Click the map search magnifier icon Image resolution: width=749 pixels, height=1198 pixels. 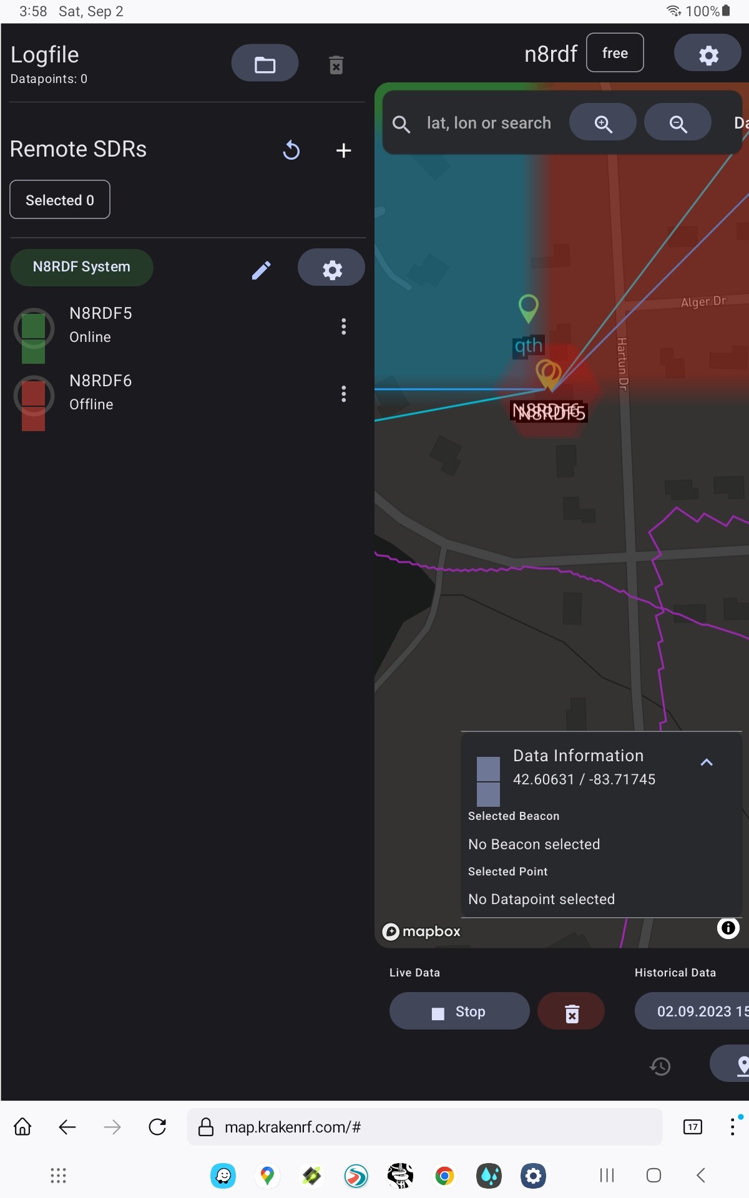(x=401, y=124)
